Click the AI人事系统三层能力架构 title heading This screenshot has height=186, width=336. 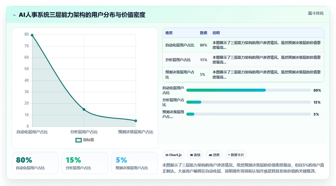click(82, 15)
